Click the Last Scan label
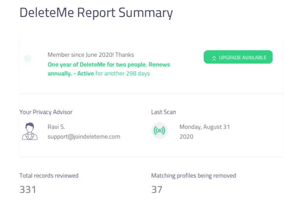The height and width of the screenshot is (211, 290). tap(163, 112)
